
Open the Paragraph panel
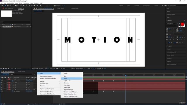tap(169, 46)
